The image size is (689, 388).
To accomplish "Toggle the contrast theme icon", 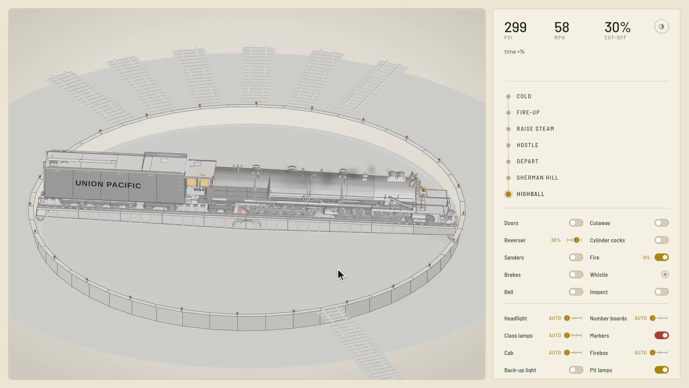I will (661, 27).
